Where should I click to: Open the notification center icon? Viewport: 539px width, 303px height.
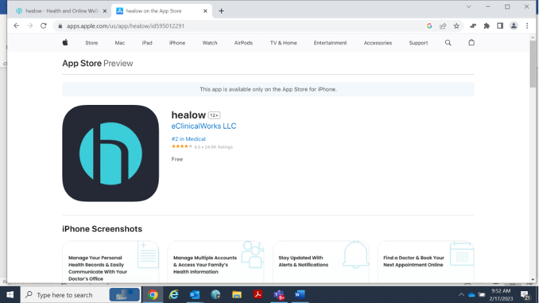click(x=525, y=295)
